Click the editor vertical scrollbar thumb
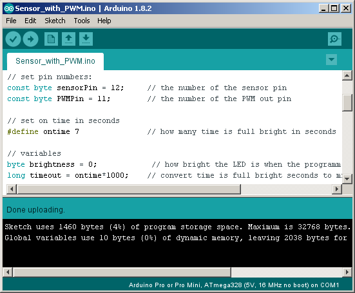The height and width of the screenshot is (293, 355). (347, 103)
